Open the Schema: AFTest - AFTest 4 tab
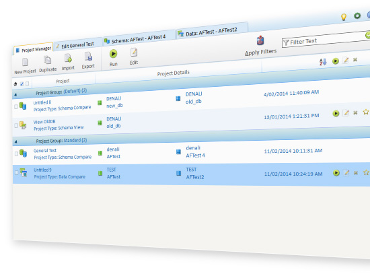Image resolution: width=370 pixels, height=274 pixels. 139,38
